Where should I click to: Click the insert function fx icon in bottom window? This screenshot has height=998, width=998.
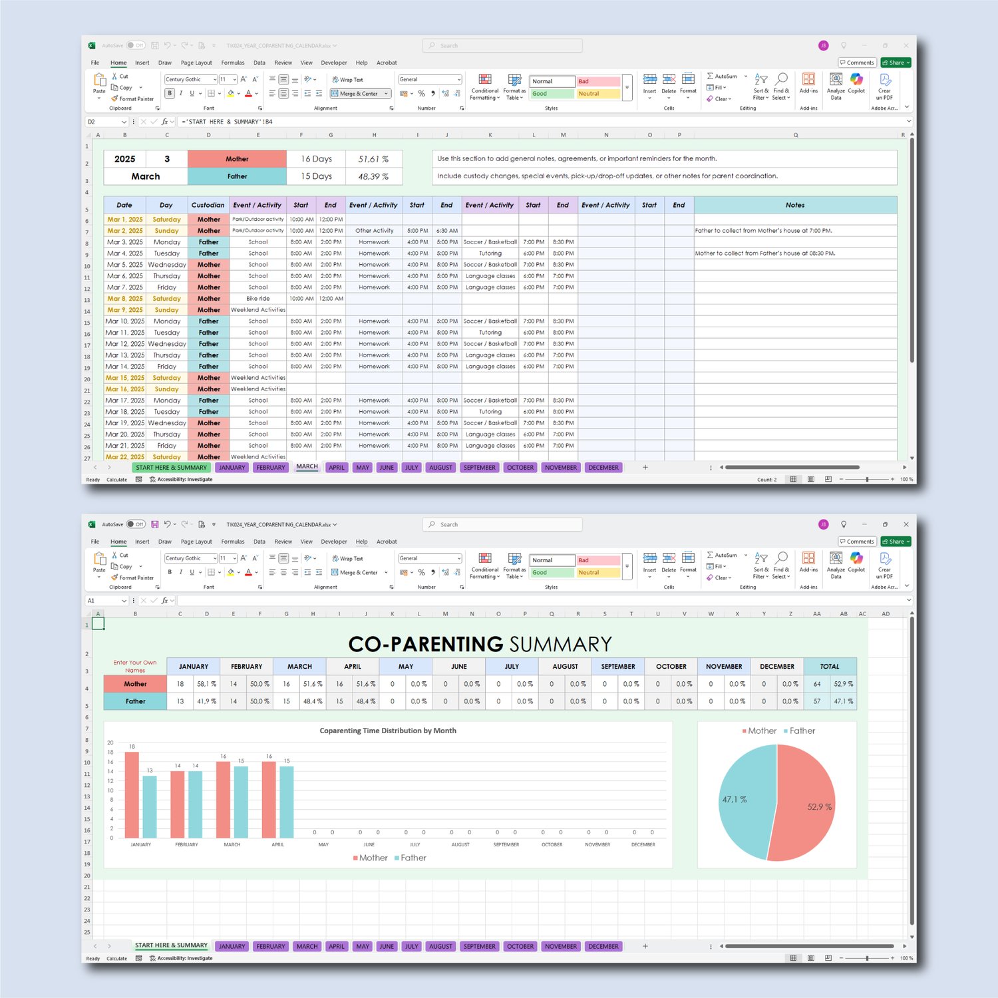165,600
